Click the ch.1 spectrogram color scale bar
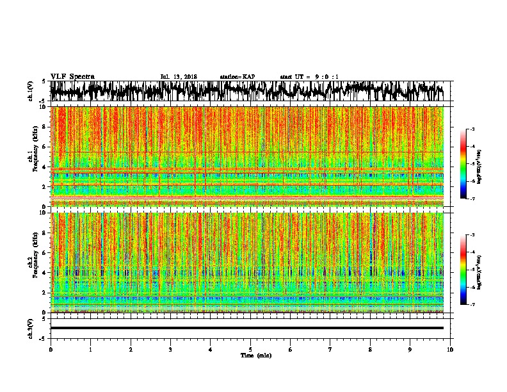Image resolution: width=507 pixels, height=392 pixels. 463,164
